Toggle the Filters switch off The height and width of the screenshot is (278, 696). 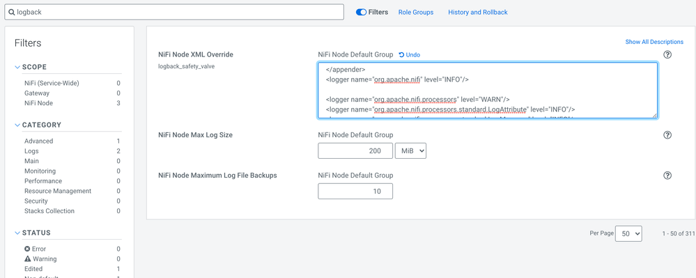coord(361,13)
